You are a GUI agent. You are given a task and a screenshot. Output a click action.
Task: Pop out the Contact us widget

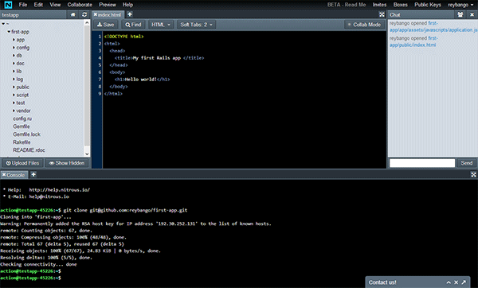pos(464,282)
